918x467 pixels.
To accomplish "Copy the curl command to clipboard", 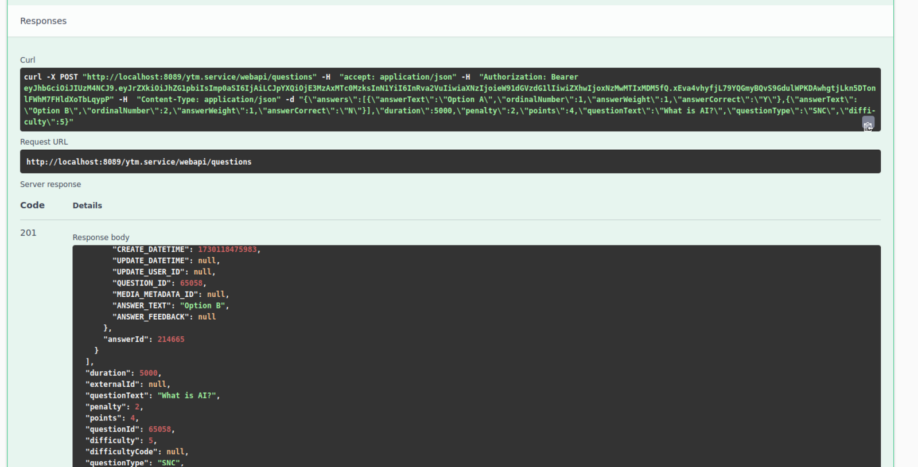I will tap(868, 124).
